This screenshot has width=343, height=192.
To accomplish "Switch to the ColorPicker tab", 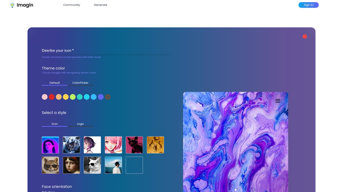I will tap(80, 83).
